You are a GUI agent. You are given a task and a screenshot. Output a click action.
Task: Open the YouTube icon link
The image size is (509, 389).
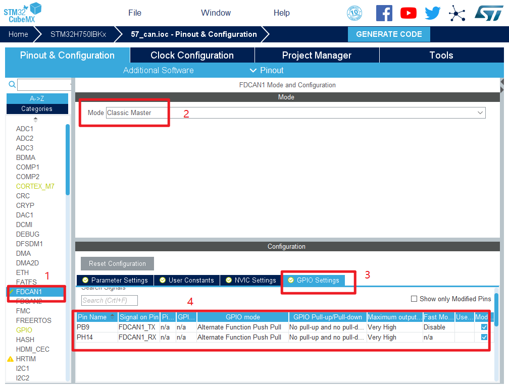click(x=409, y=13)
